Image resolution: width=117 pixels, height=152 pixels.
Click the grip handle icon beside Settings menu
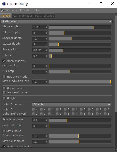coord(3,10)
